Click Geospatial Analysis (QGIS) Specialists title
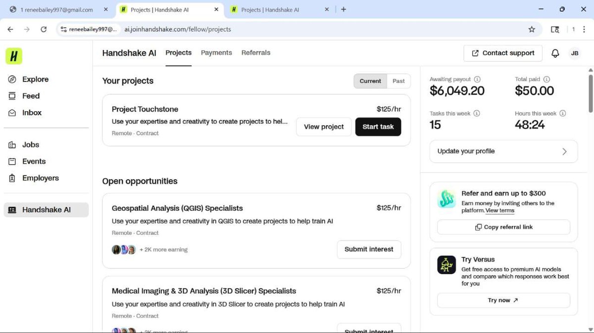Screen dimensions: 594x333 (177, 208)
